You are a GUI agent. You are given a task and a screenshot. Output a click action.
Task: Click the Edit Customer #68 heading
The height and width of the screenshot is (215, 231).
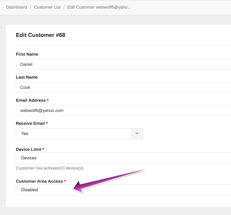pyautogui.click(x=41, y=35)
